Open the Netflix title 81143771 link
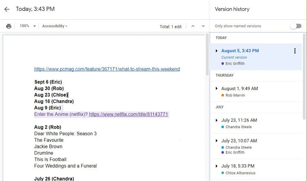Viewport: 307px width, 181px height. click(x=129, y=114)
